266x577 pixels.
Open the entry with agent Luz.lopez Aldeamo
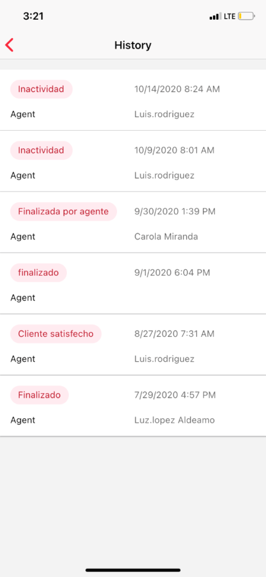click(x=133, y=406)
